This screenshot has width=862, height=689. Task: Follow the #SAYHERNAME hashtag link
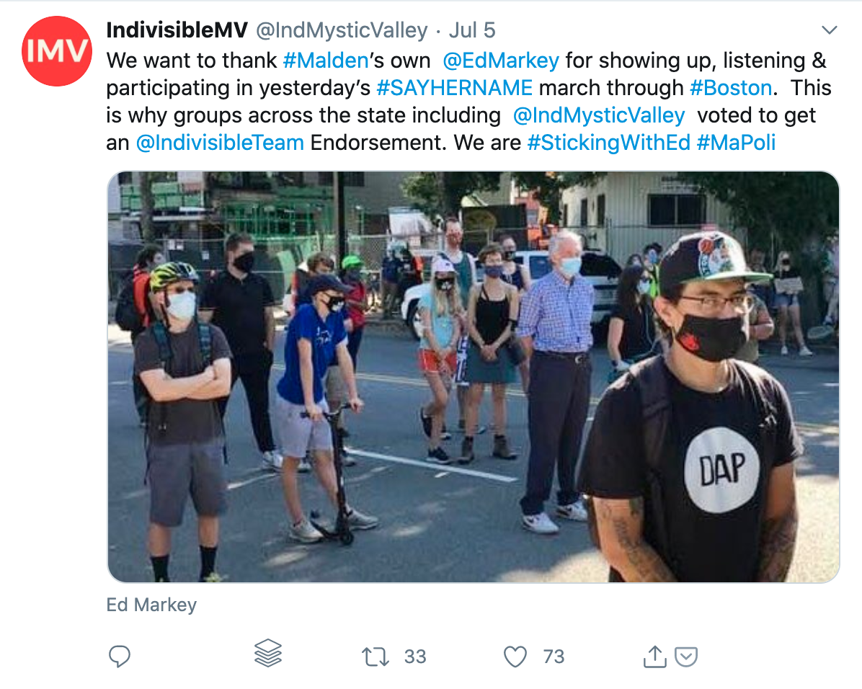click(455, 88)
